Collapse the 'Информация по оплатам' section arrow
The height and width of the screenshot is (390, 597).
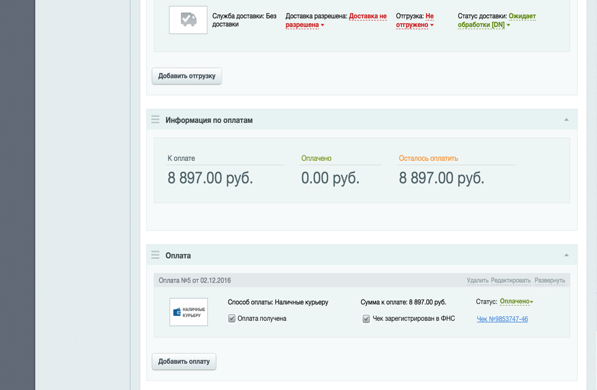coord(566,120)
